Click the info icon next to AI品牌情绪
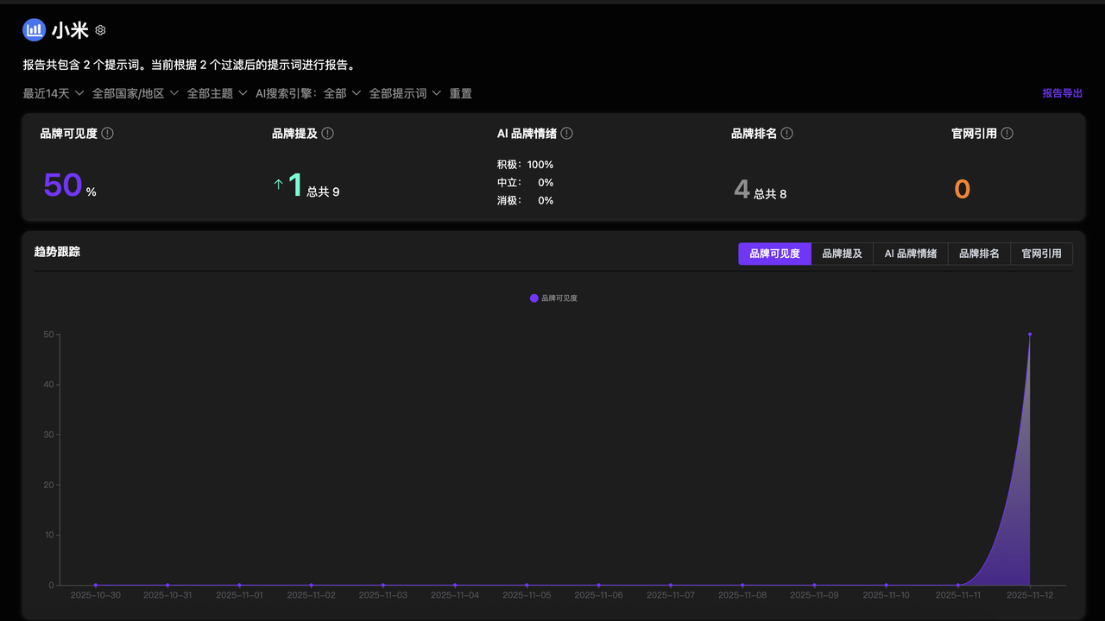Viewport: 1105px width, 621px height. 567,133
